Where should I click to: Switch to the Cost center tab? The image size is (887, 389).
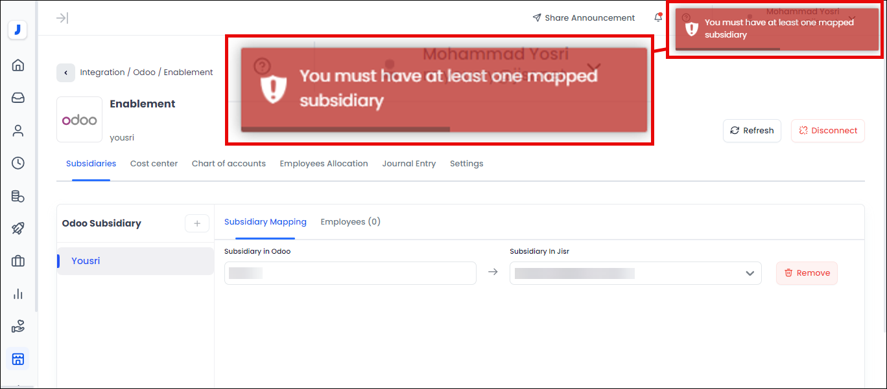[x=154, y=164]
